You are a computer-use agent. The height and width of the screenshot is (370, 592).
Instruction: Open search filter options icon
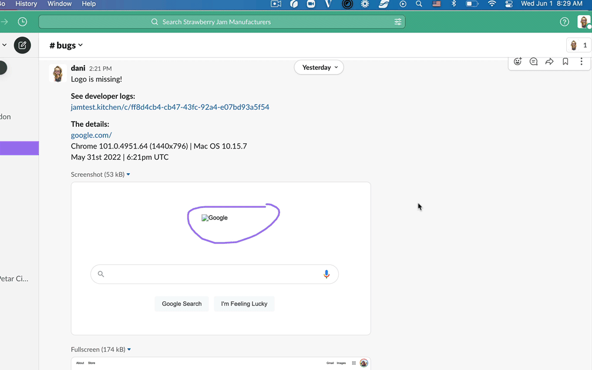(398, 22)
